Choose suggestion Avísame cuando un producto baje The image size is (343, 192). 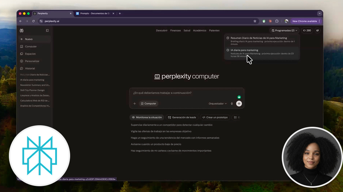tap(156, 144)
